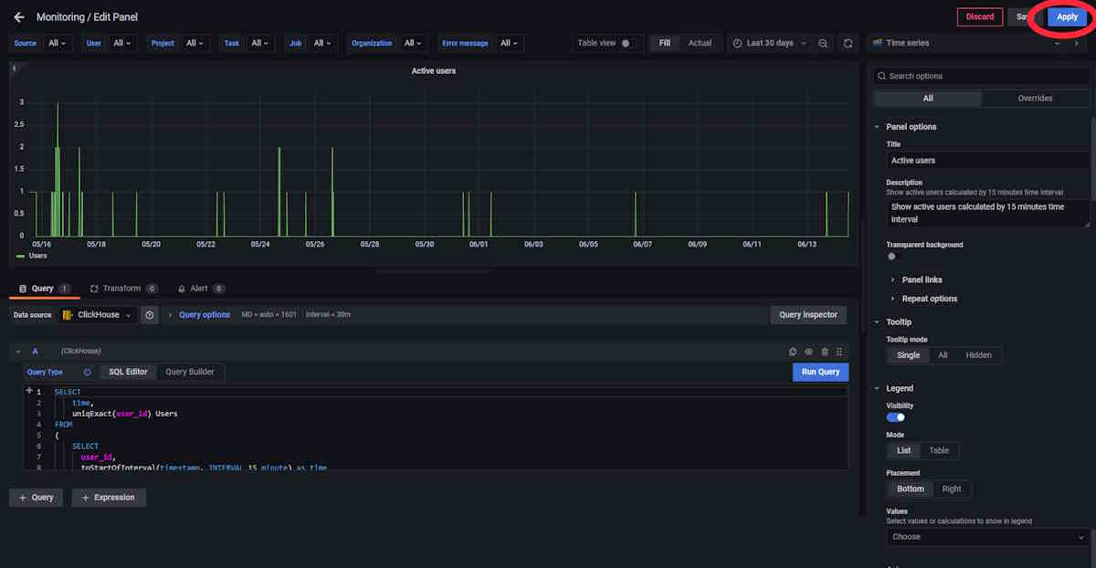Click the Query Type info icon
The height and width of the screenshot is (568, 1096).
click(88, 373)
